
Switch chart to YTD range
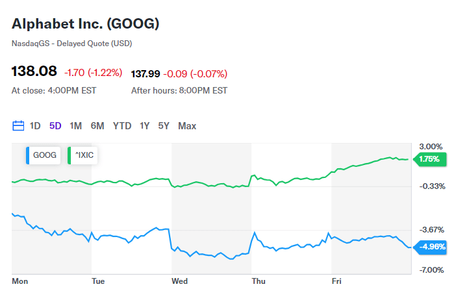pyautogui.click(x=122, y=126)
